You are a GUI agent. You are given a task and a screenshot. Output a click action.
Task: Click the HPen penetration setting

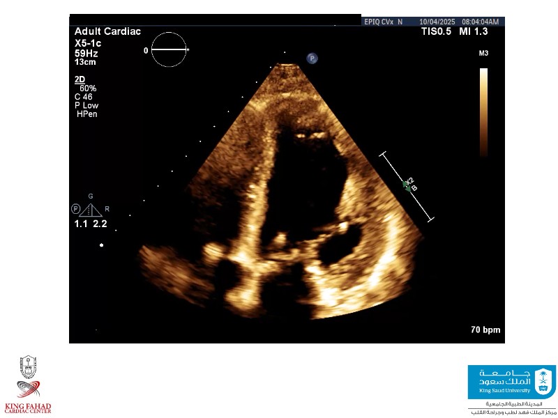pos(86,114)
